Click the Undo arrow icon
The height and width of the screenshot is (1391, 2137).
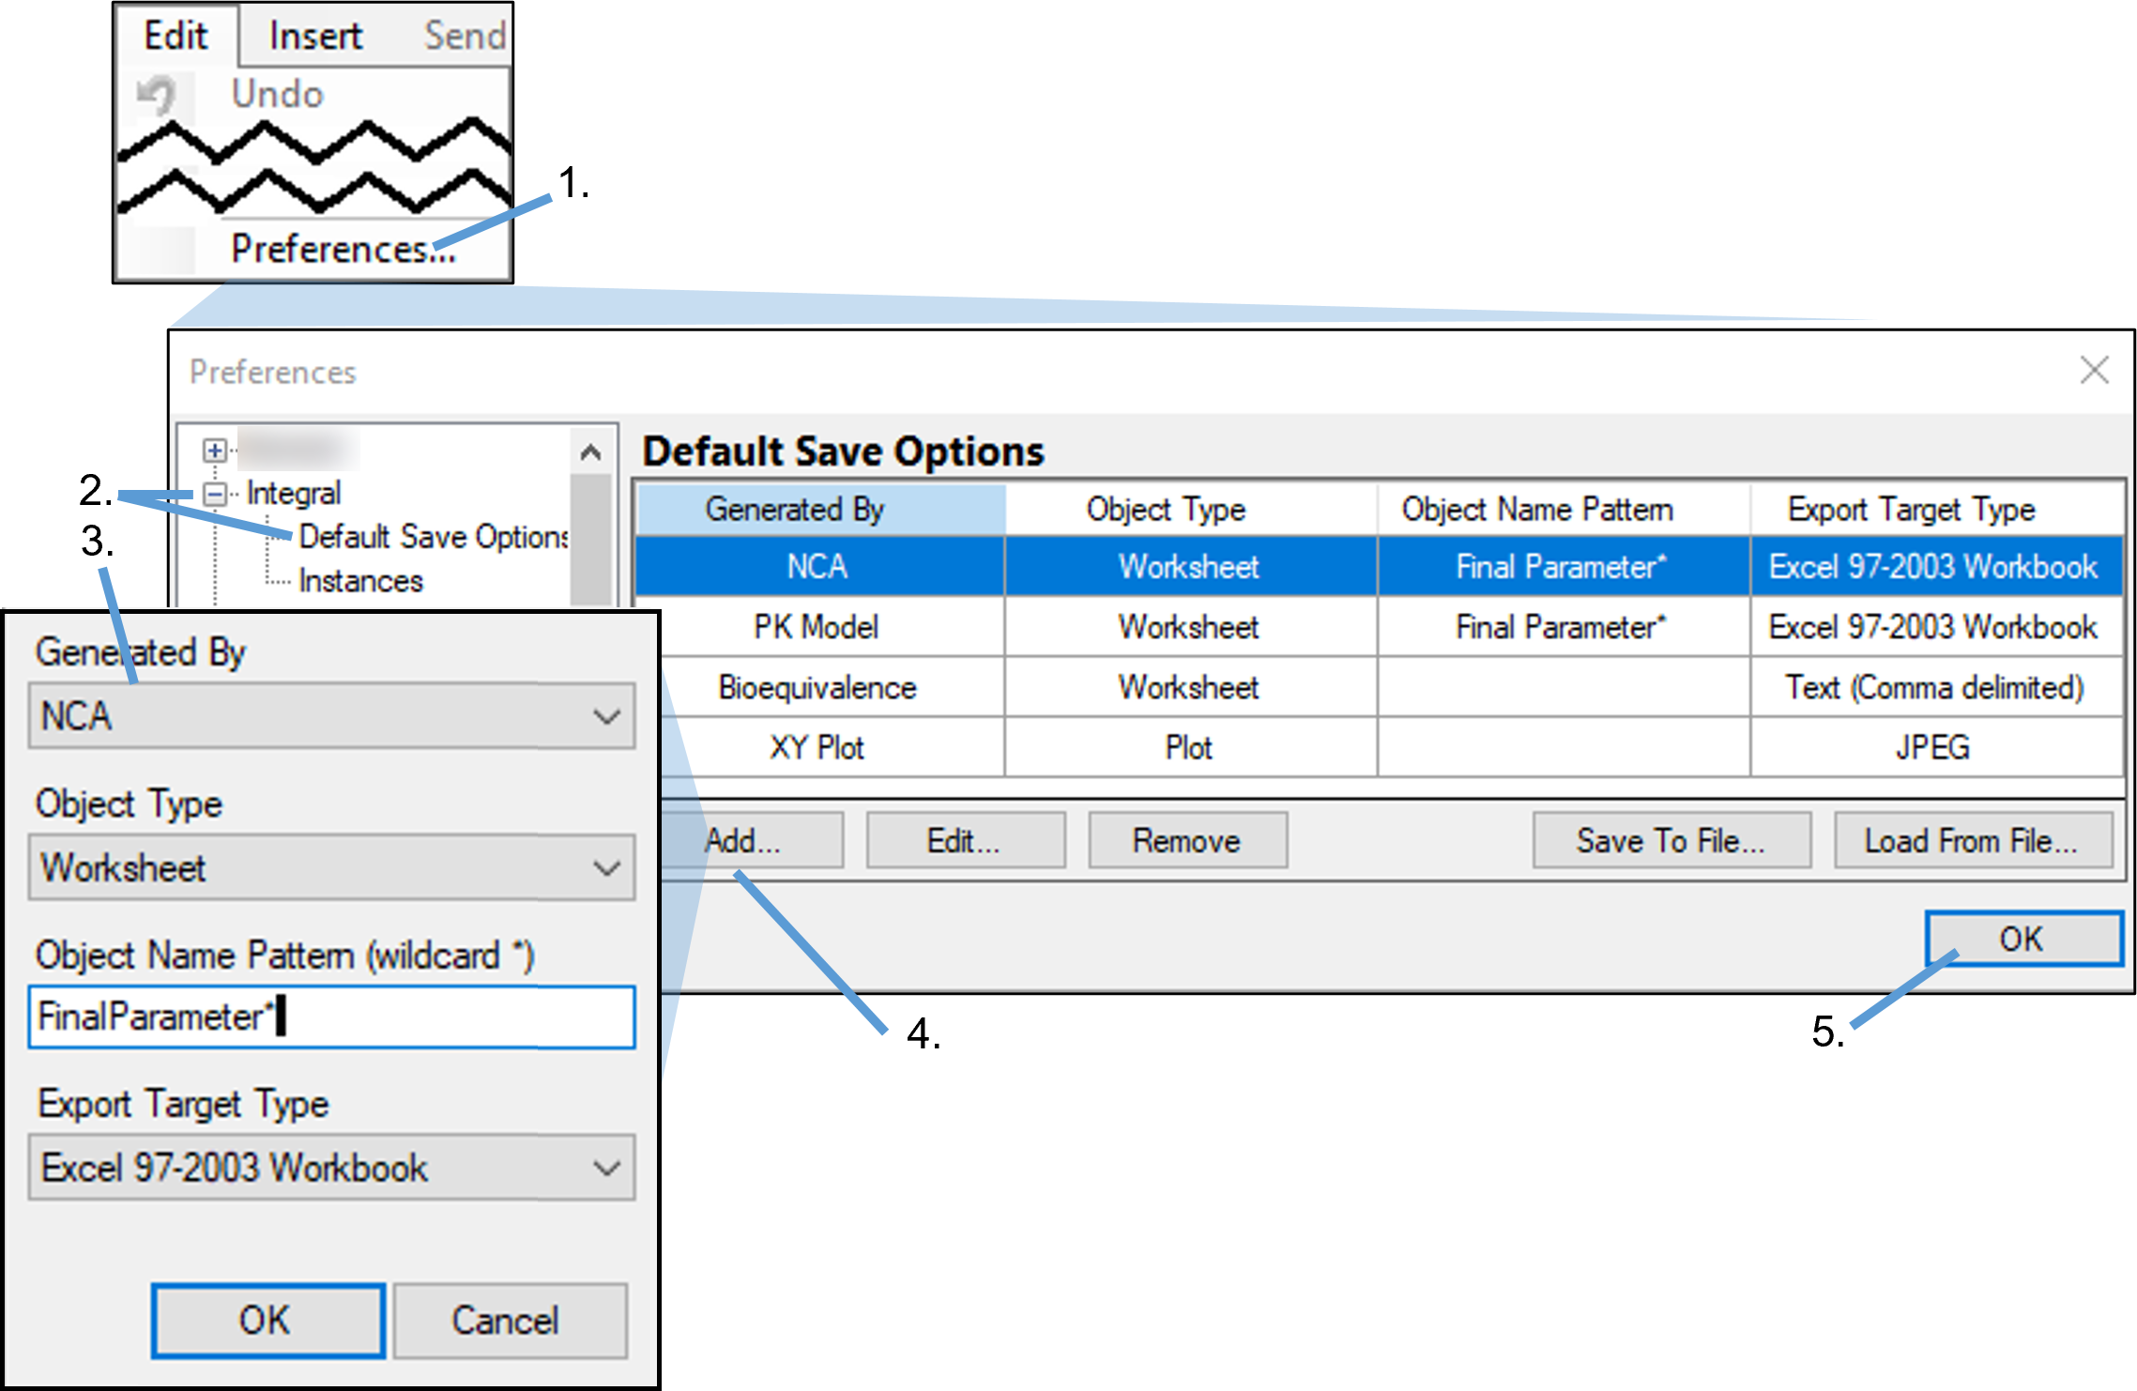[x=156, y=95]
